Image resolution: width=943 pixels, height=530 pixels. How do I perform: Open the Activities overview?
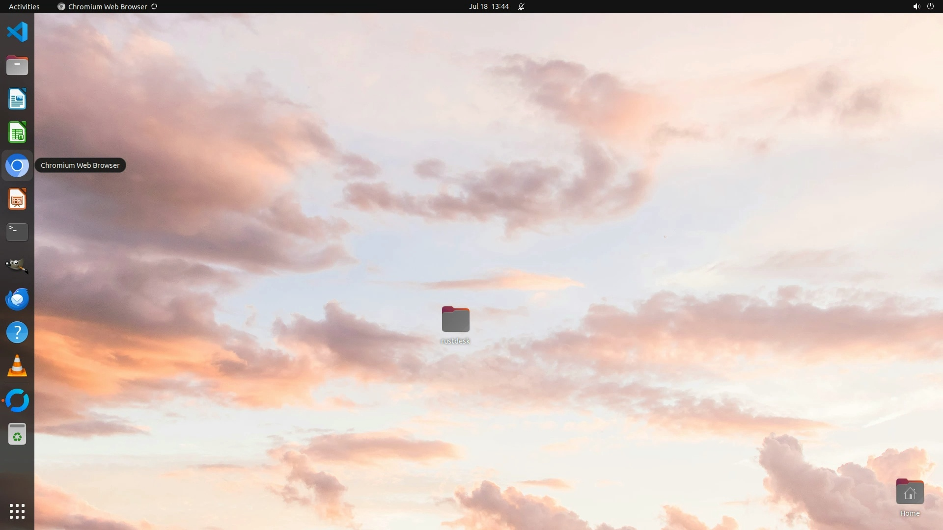pyautogui.click(x=24, y=6)
